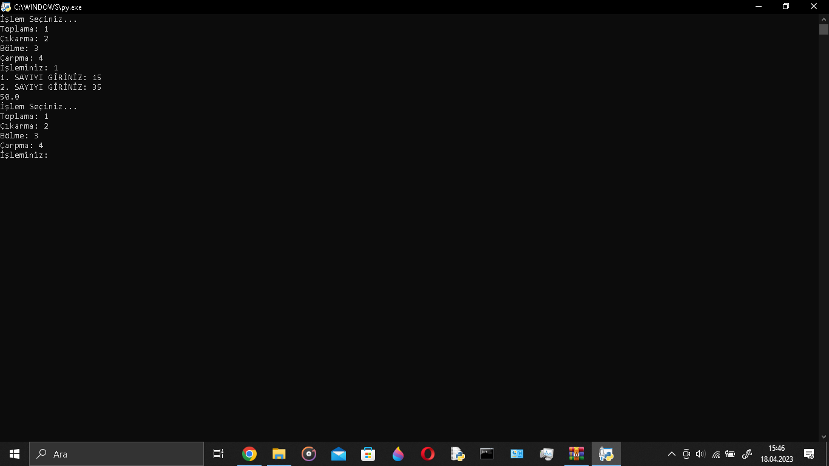Open Microsoft Store from the taskbar
Image resolution: width=829 pixels, height=466 pixels.
pyautogui.click(x=368, y=454)
